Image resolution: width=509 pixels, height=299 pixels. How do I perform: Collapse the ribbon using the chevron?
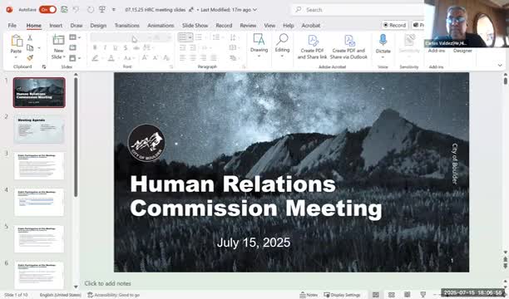click(500, 65)
